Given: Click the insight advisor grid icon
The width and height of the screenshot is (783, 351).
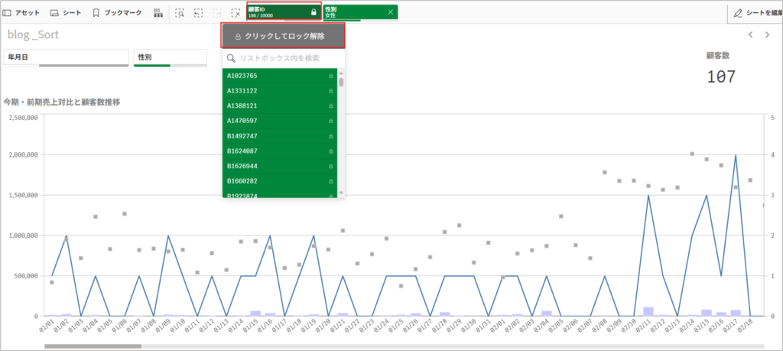Looking at the screenshot, I should (x=158, y=13).
